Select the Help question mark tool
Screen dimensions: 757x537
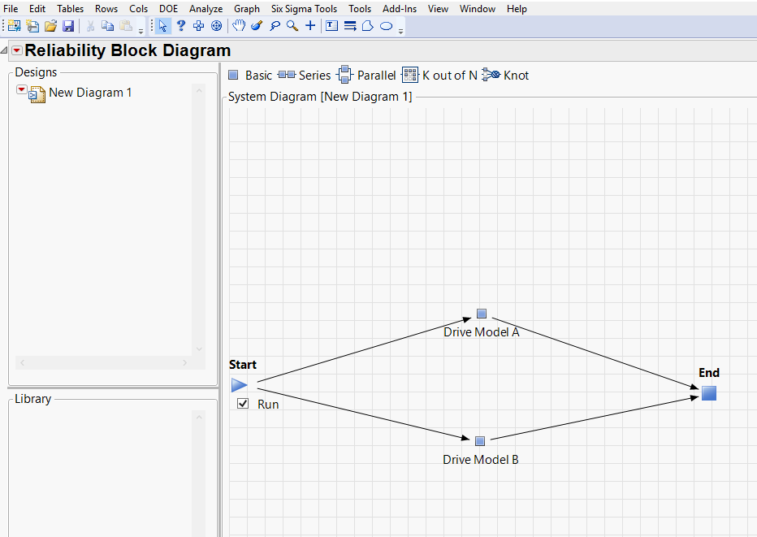[181, 26]
